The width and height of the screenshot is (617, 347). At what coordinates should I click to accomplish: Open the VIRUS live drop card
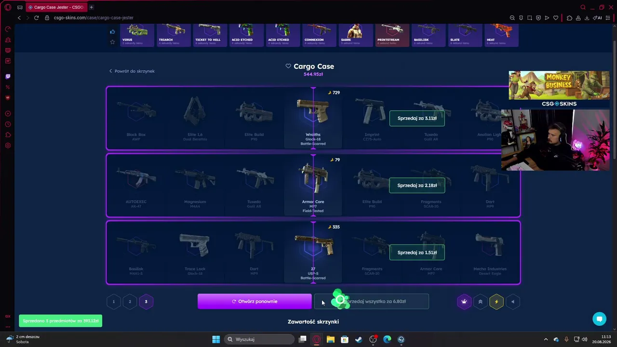pyautogui.click(x=137, y=35)
